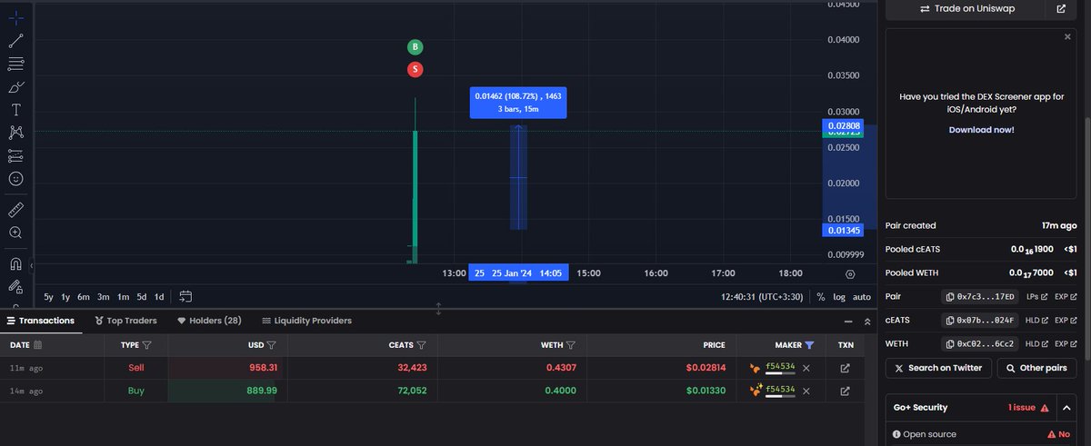Viewport: 1091px width, 446px height.
Task: Clear maker filter on Sell row
Action: [806, 368]
